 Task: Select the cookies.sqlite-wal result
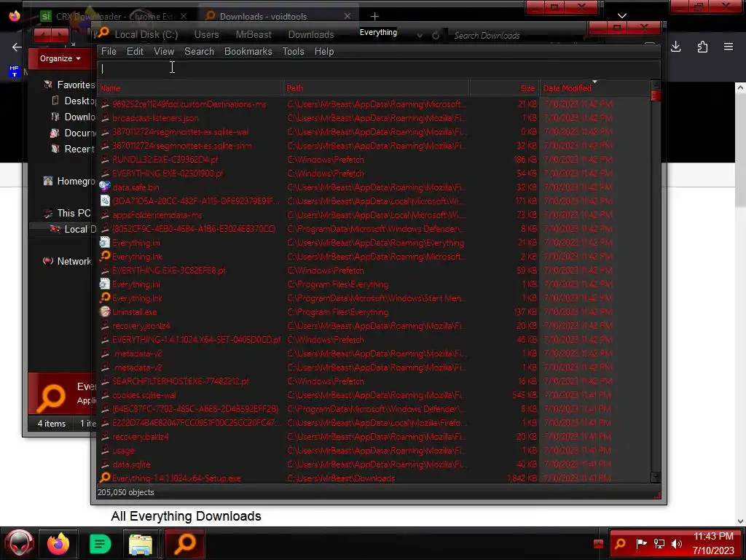374,395
